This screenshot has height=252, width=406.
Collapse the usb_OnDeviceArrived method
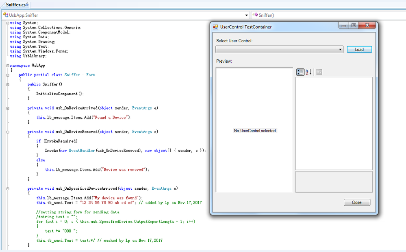pyautogui.click(x=8, y=108)
